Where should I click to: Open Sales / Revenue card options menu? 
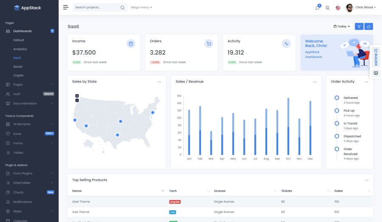click(x=315, y=82)
